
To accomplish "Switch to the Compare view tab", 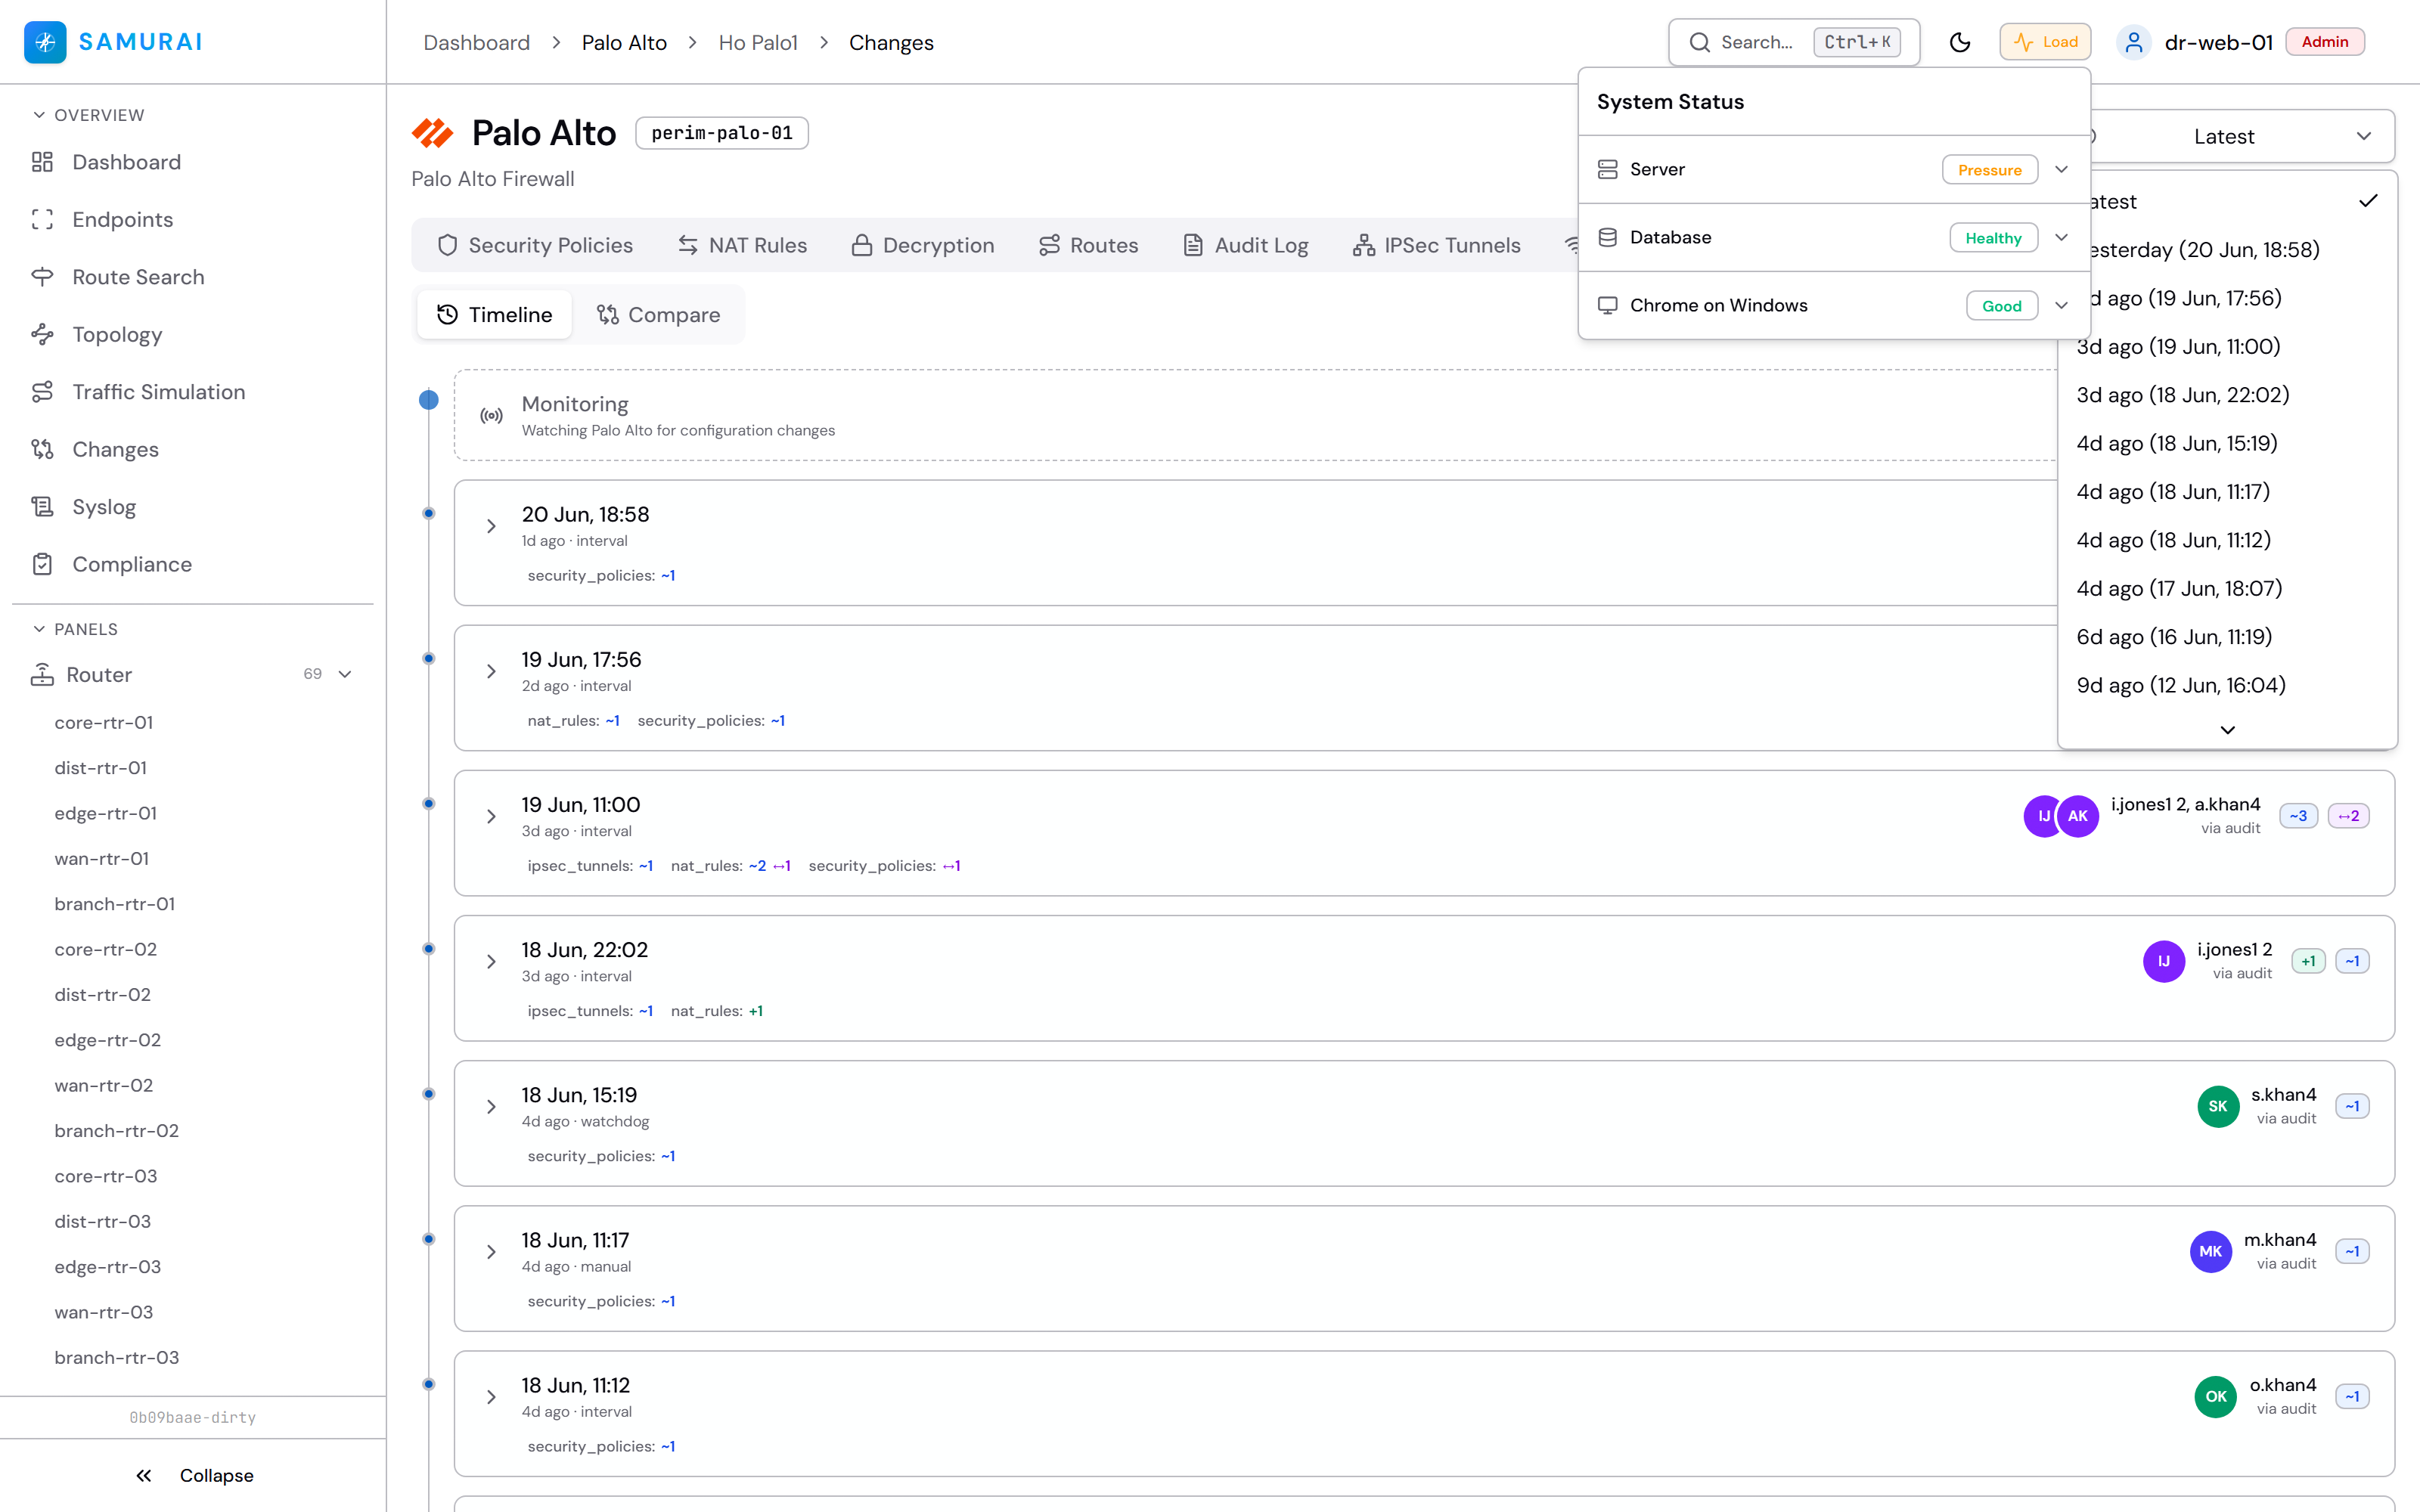I will click(658, 315).
